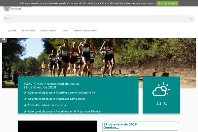Click the 'de Itálica' site title text
This screenshot has height=132, width=198.
pyautogui.click(x=16, y=9)
